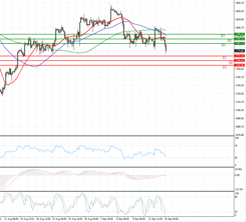Click the 30 Aug 04:00 time label
Image resolution: width=246 pixels, height=222 pixels.
[x=91, y=219]
